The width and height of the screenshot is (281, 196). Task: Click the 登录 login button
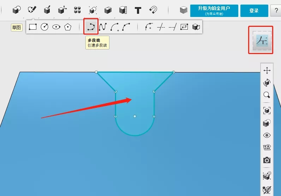click(x=254, y=11)
